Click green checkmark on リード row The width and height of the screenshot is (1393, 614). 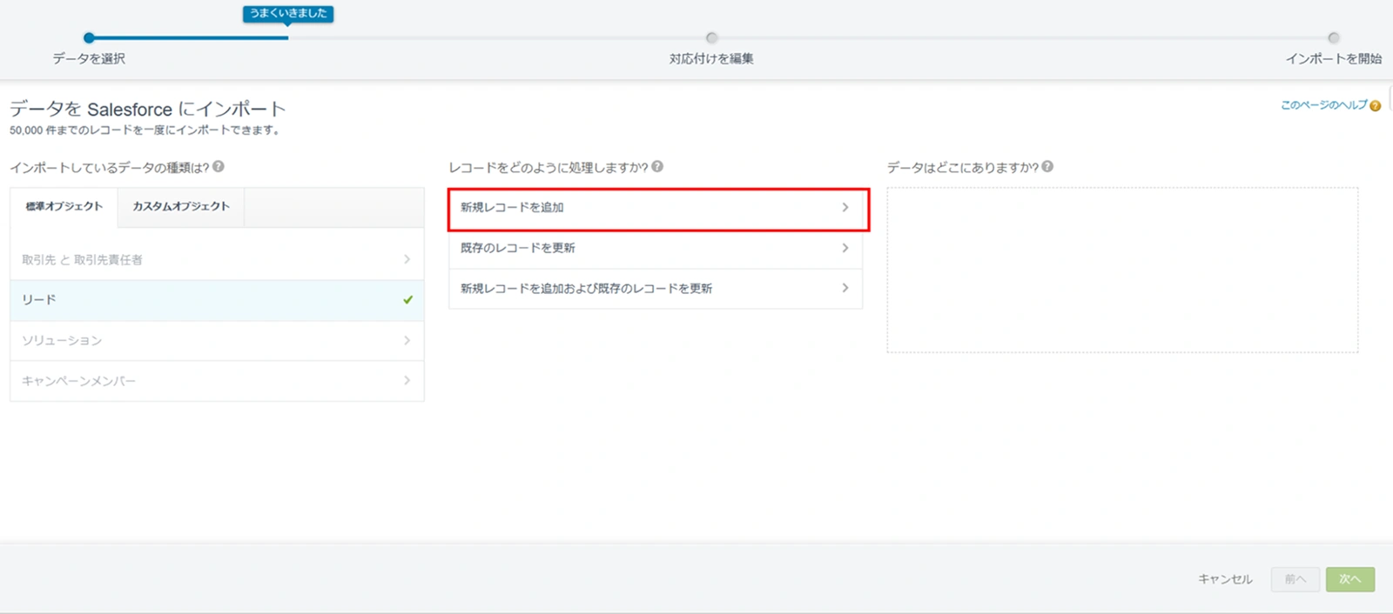(407, 300)
